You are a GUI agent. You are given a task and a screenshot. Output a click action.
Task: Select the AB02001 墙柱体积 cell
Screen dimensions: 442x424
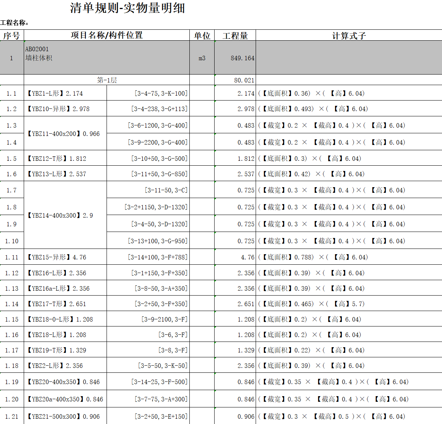click(107, 58)
